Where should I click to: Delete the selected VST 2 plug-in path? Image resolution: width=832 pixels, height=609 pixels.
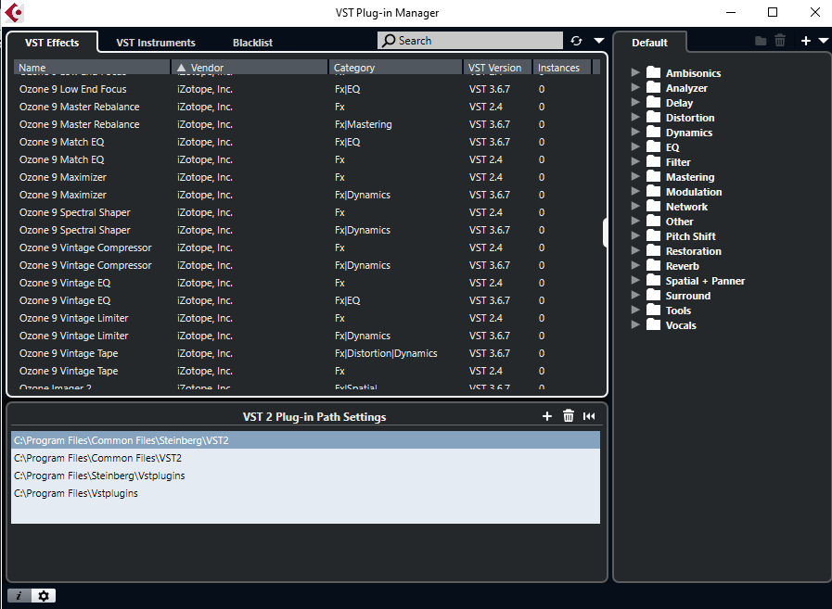coord(569,416)
